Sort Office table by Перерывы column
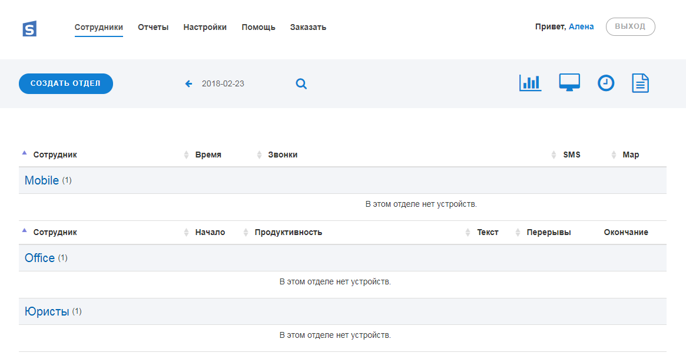This screenshot has width=686, height=359. pos(548,233)
